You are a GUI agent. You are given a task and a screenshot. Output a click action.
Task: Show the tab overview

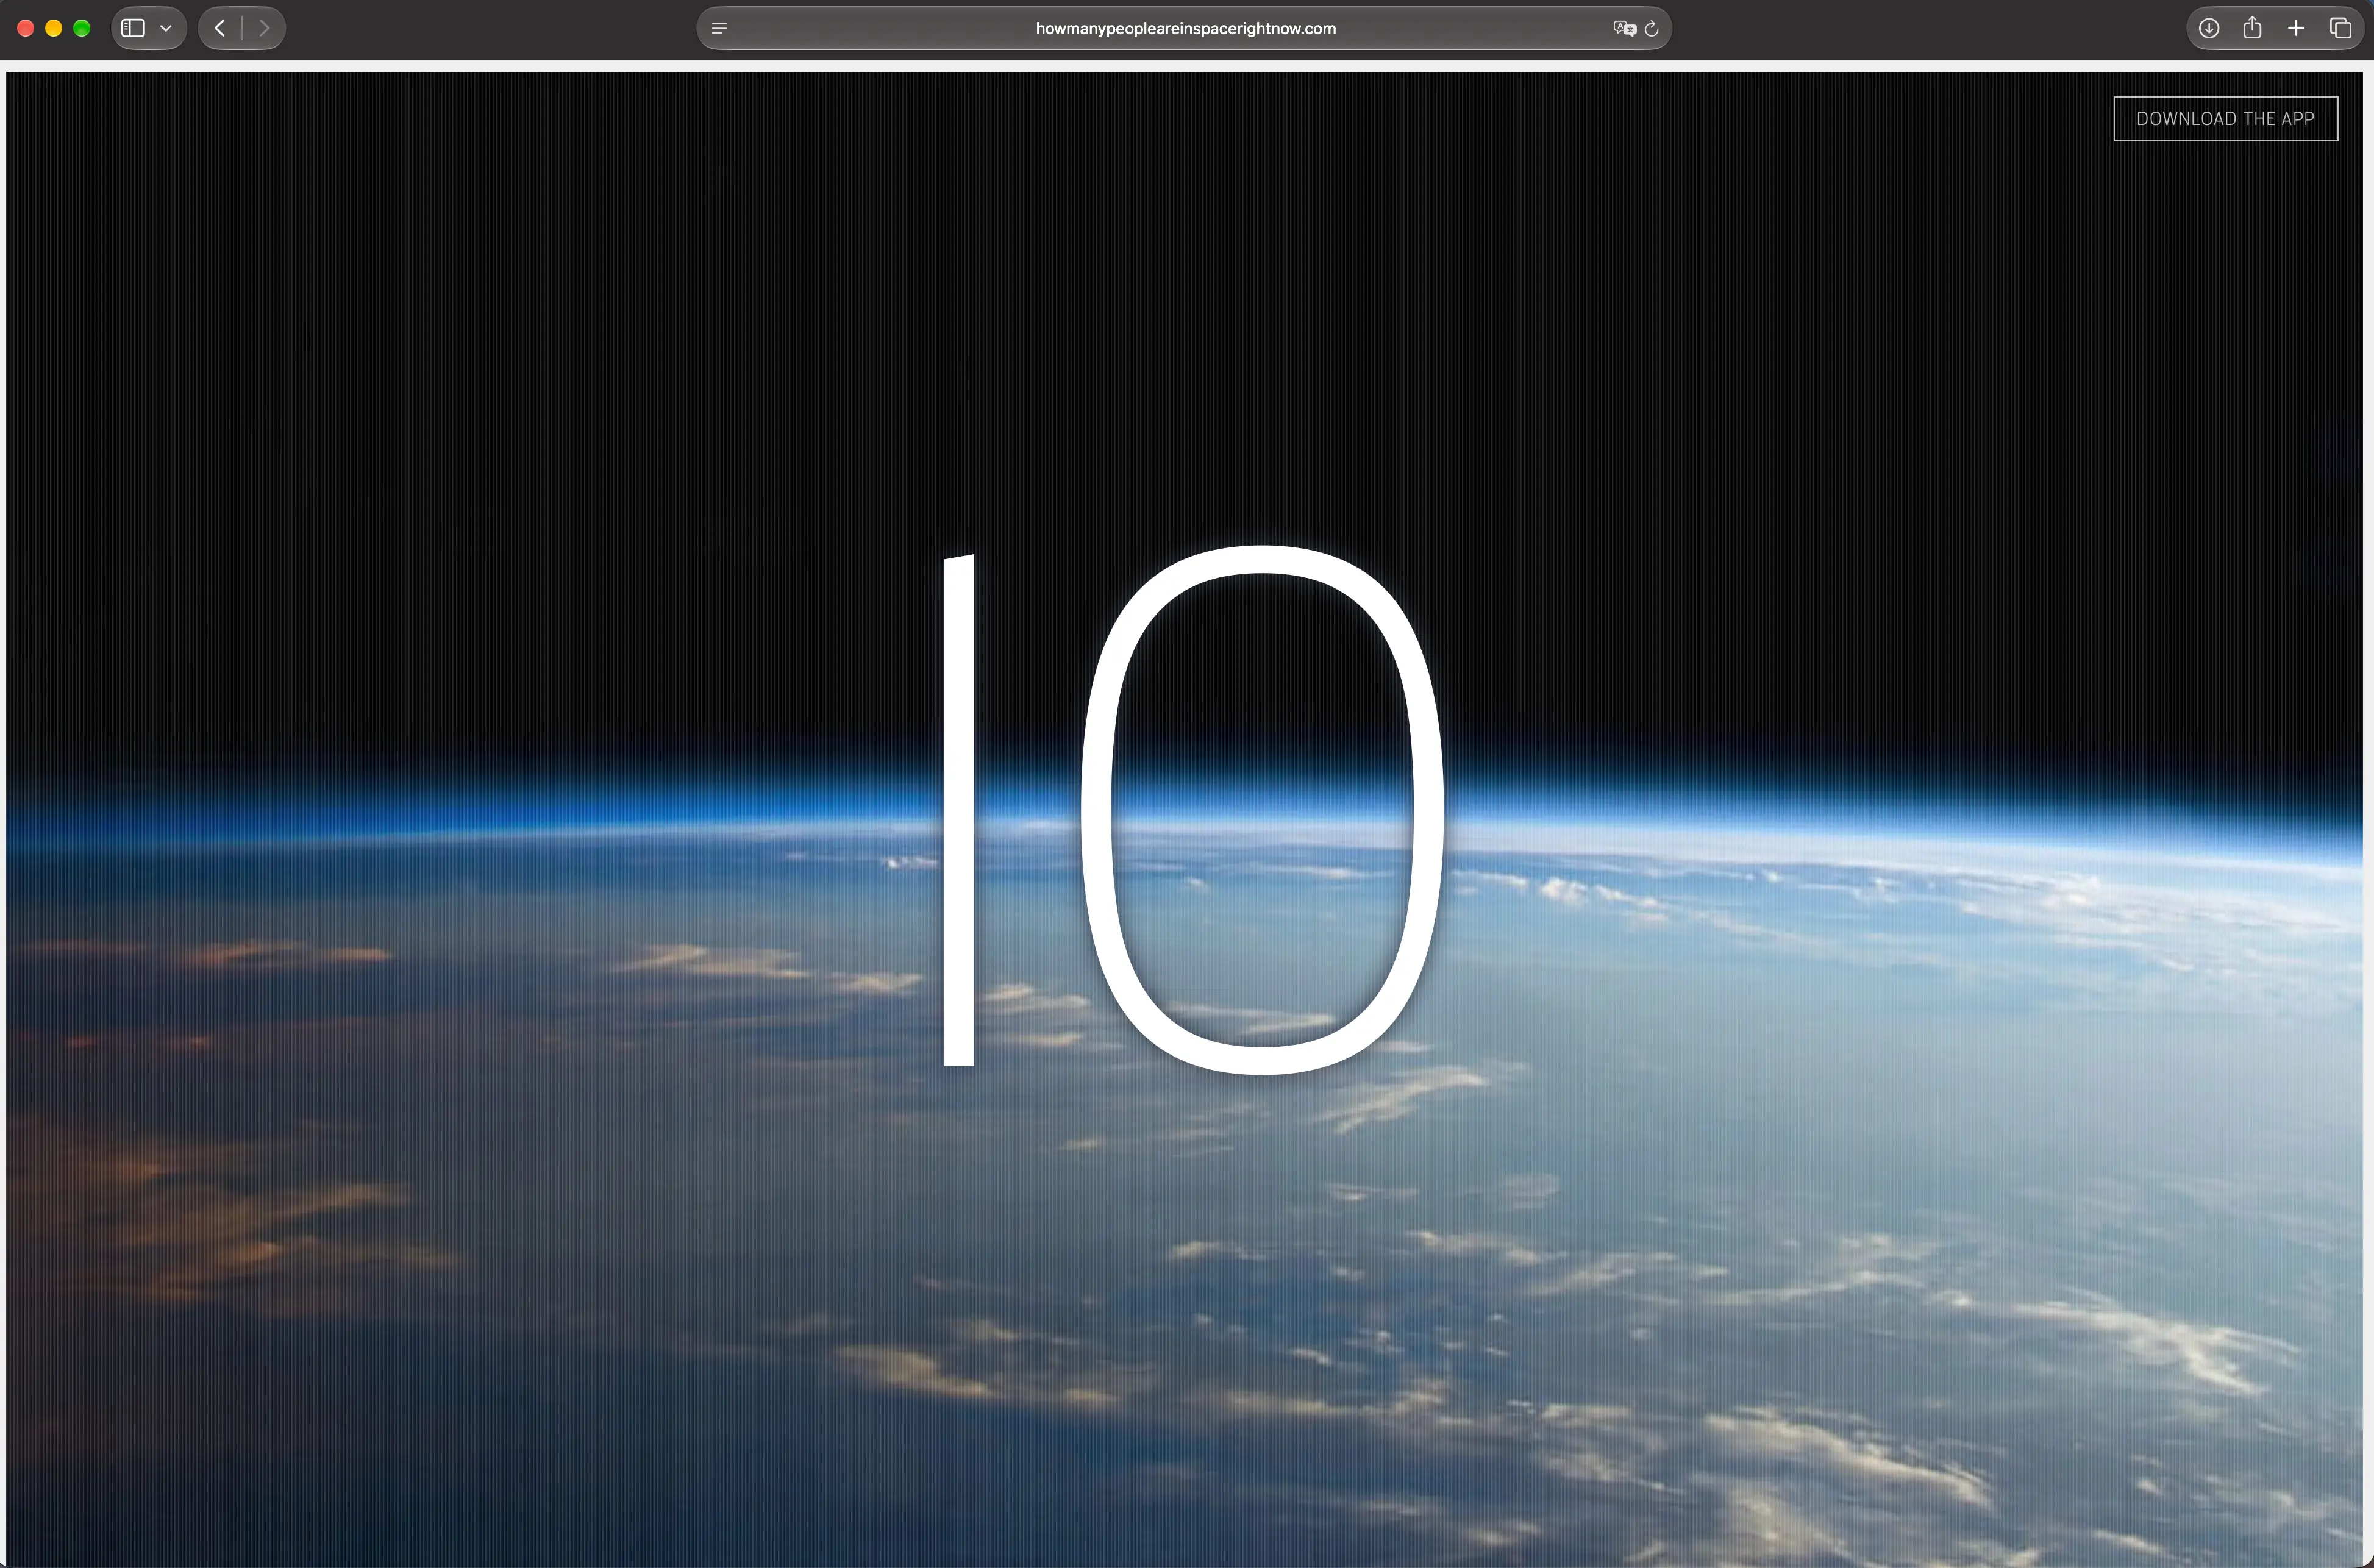(x=2340, y=28)
